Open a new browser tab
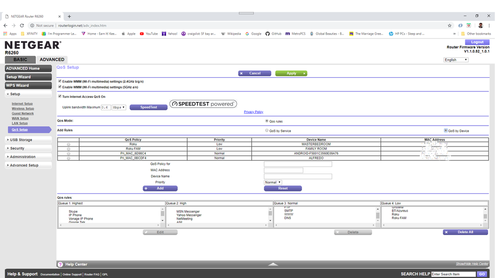Screen dimensions: 495x278 pyautogui.click(x=69, y=16)
